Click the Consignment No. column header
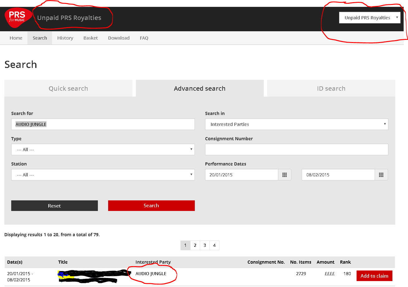Screen dimensions: 408x287 (266, 262)
